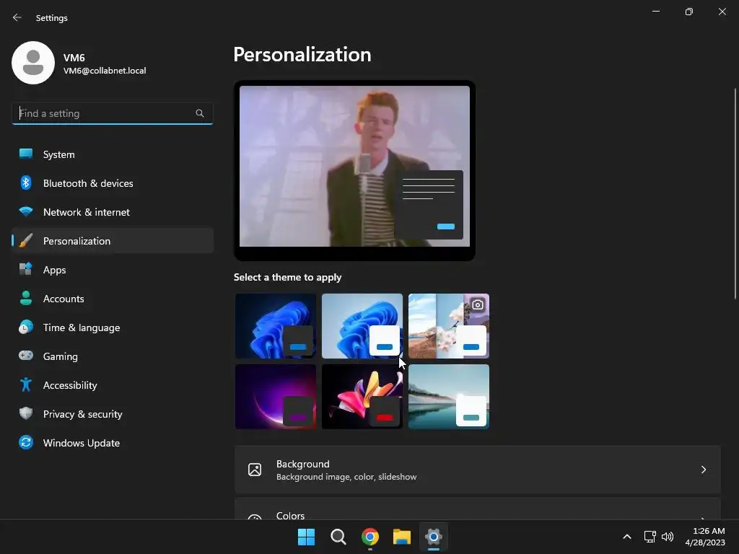Click the Personalization sidebar label
Viewport: 739px width, 554px height.
76,241
